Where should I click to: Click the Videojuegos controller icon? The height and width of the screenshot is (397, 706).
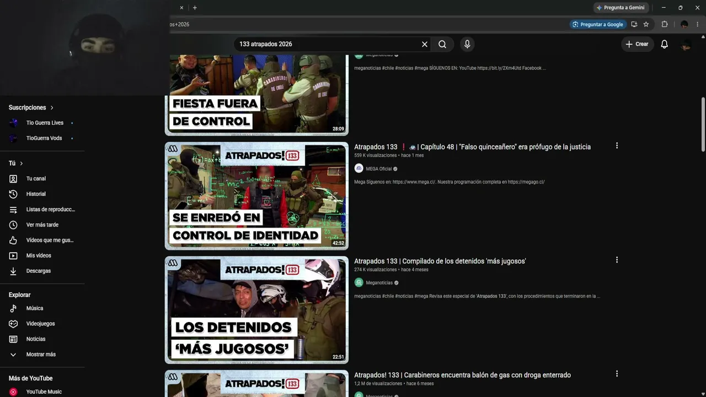[x=13, y=324]
